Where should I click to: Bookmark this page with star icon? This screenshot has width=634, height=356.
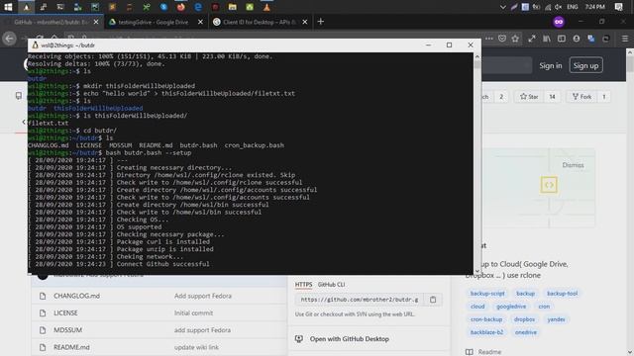point(515,39)
